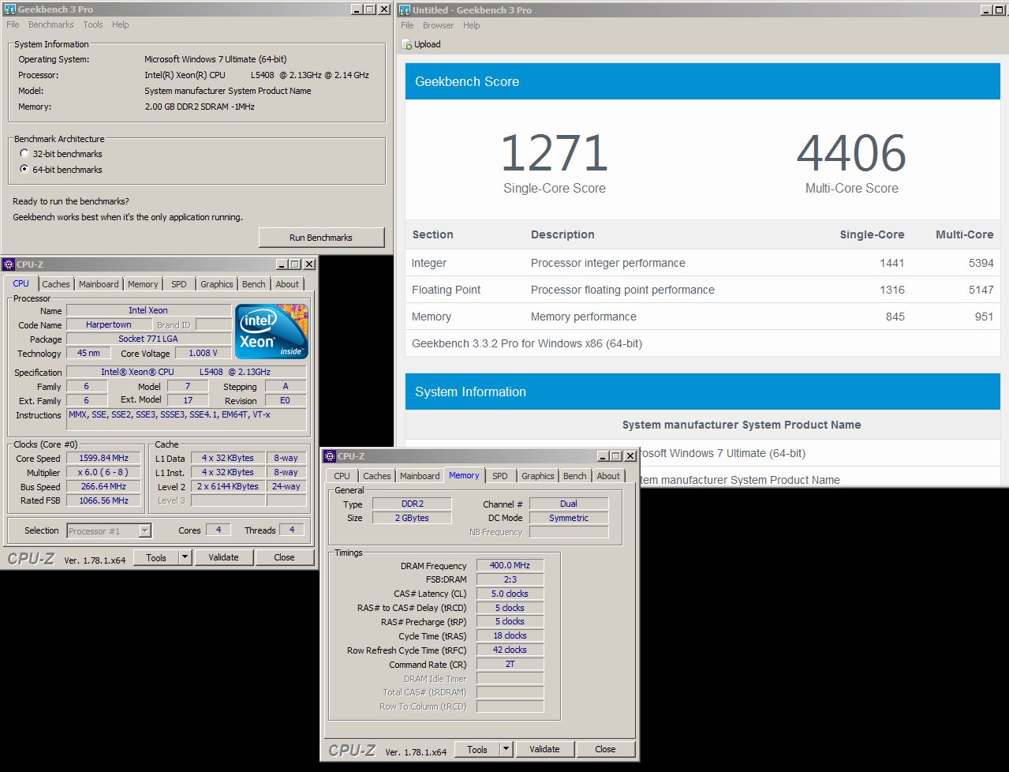
Task: Open the Processor #1 selection dropdown
Action: coord(145,531)
